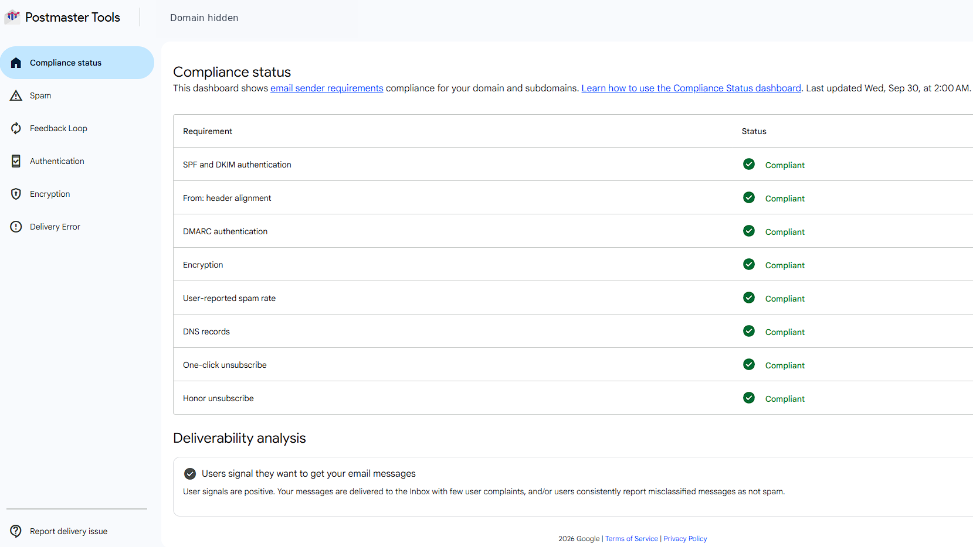
Task: Select the User-reported spam rate text
Action: (x=229, y=298)
